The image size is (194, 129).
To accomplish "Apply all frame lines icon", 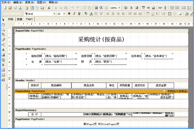I will click(x=170, y=14).
